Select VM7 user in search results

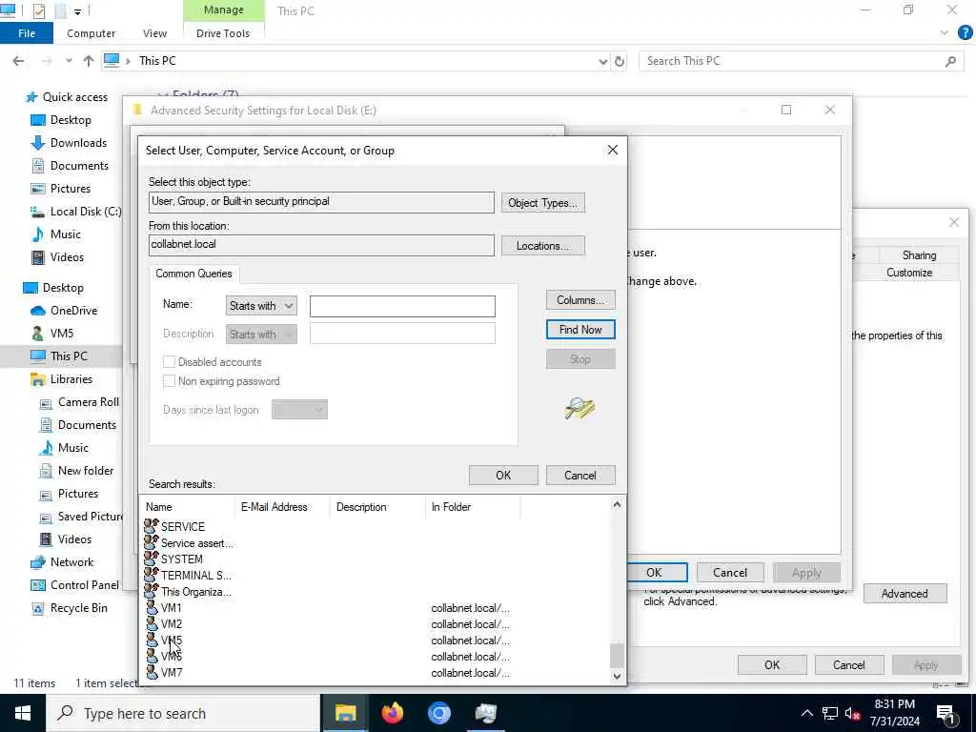click(172, 672)
